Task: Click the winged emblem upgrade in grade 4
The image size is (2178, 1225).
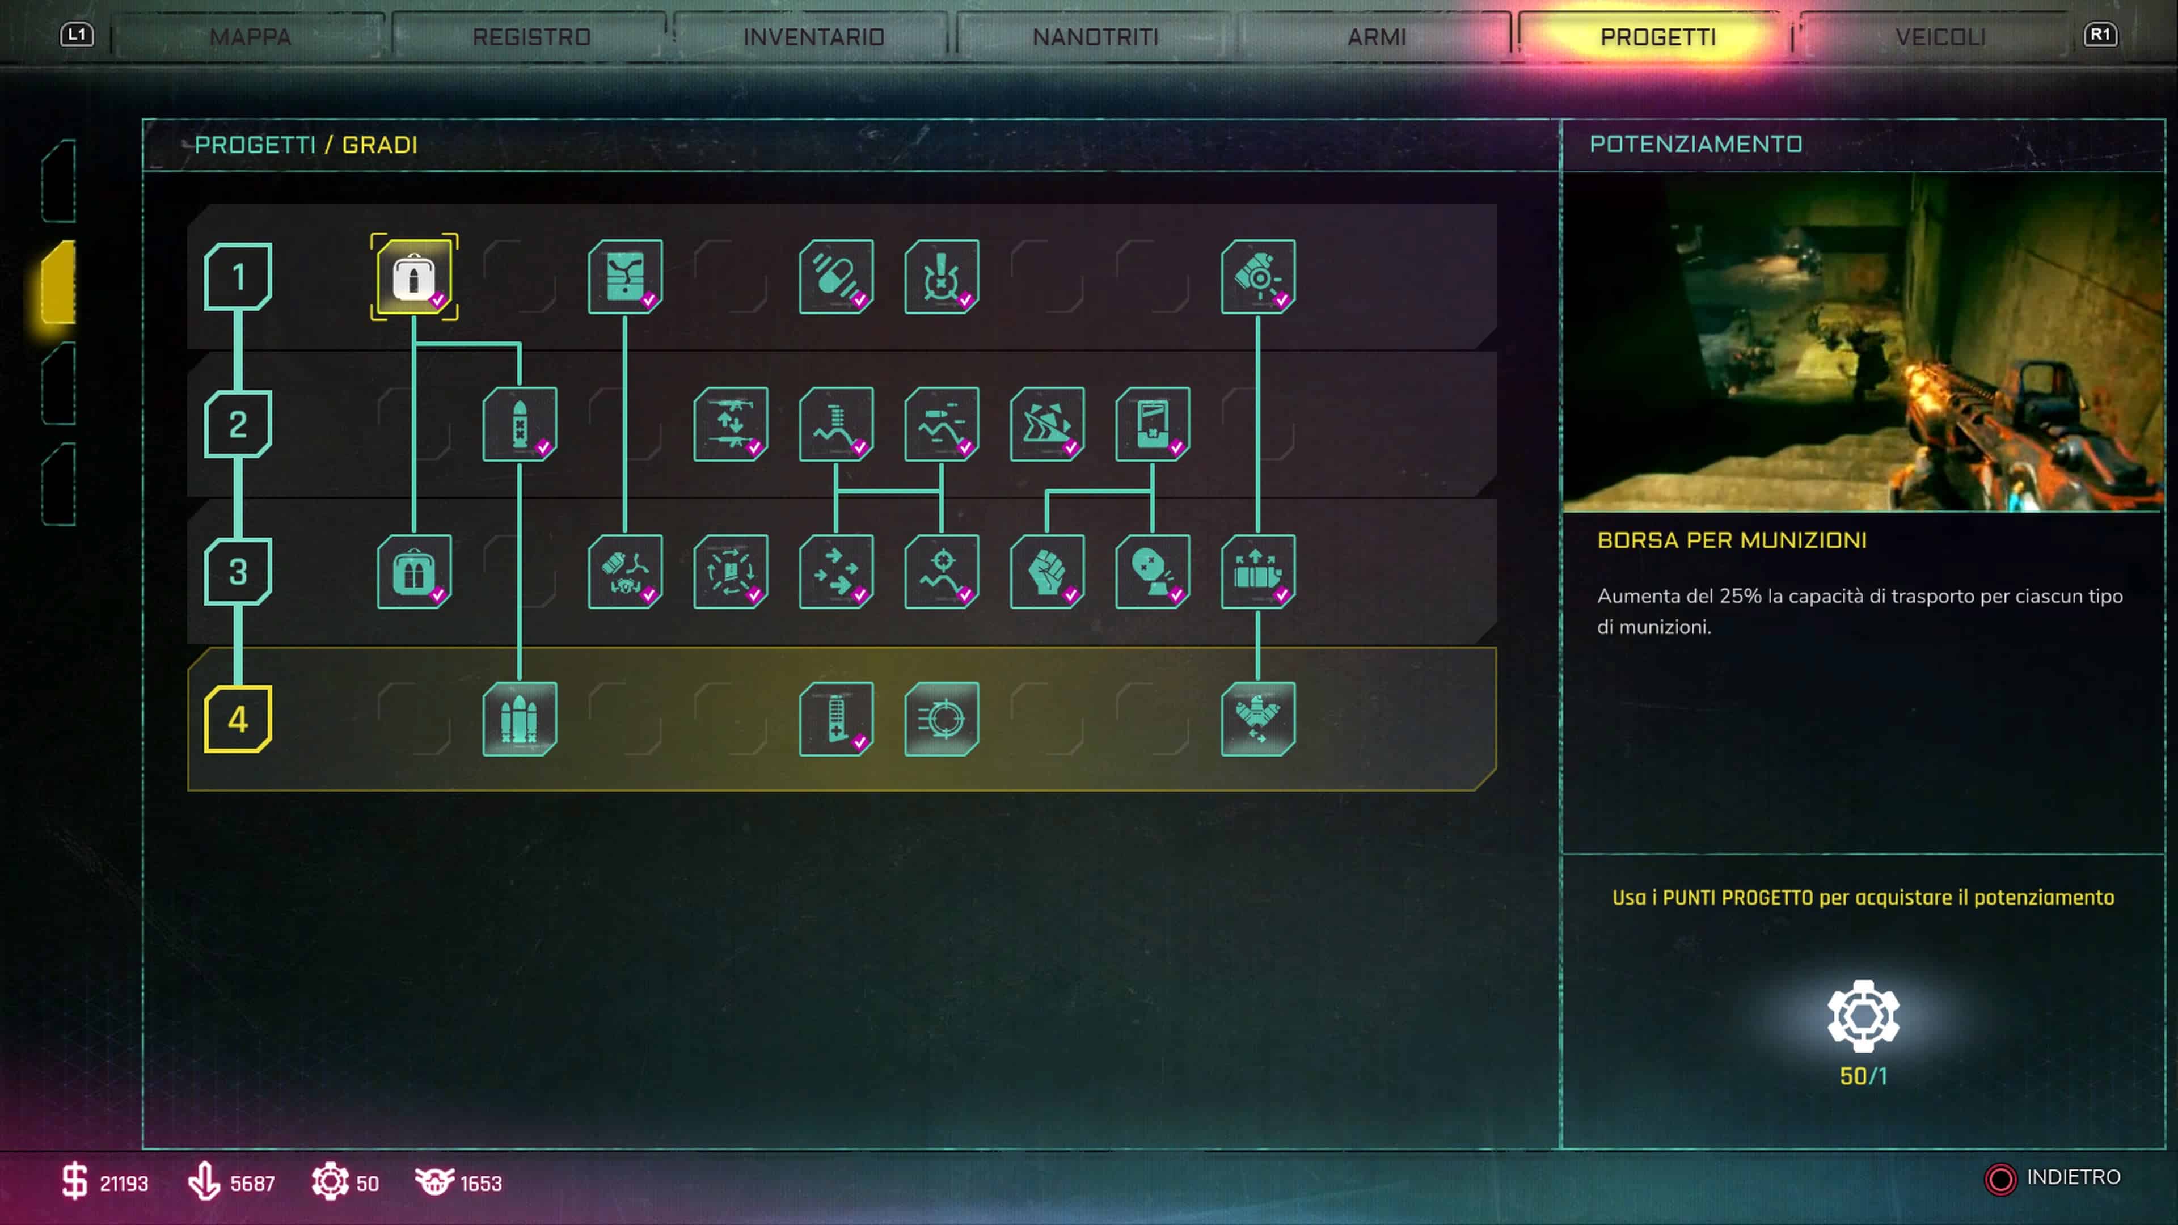Action: pos(1257,720)
